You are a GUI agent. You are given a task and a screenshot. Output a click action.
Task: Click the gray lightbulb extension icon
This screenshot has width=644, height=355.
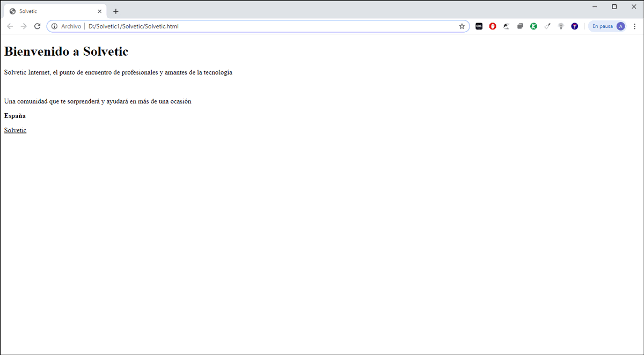(x=561, y=26)
